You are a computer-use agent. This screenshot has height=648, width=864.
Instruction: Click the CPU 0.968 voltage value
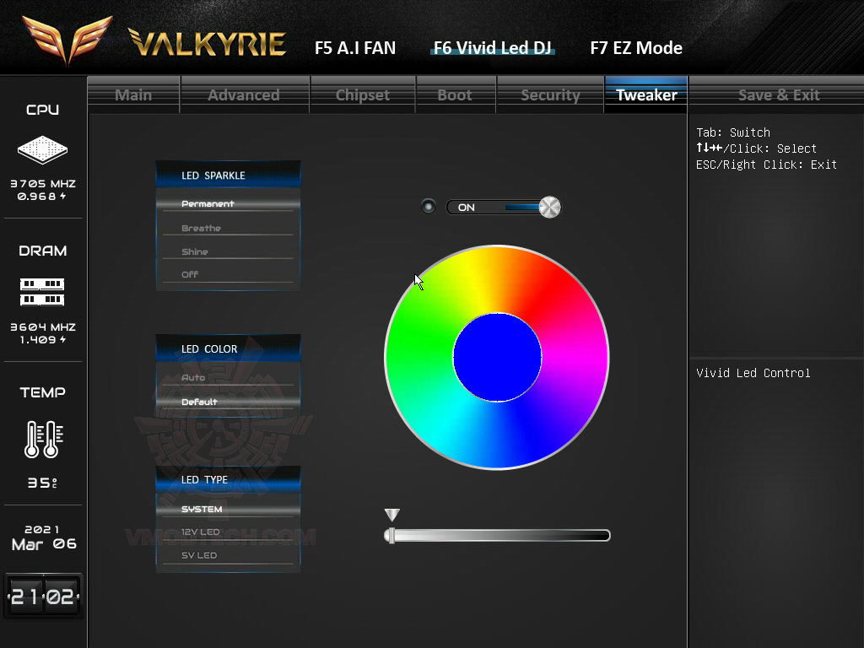coord(41,196)
